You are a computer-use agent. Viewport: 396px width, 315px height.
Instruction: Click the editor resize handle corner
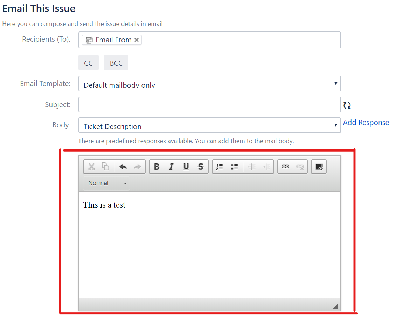tap(336, 306)
